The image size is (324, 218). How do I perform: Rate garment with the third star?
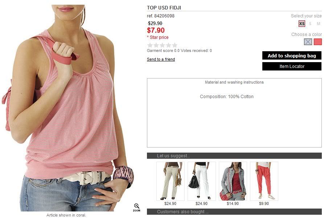coord(163,45)
